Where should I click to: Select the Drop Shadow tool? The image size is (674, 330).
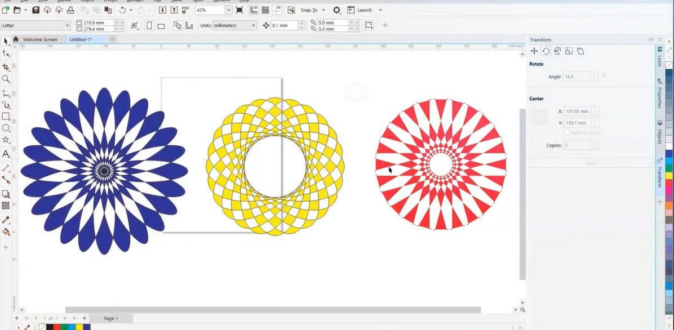[x=6, y=194]
